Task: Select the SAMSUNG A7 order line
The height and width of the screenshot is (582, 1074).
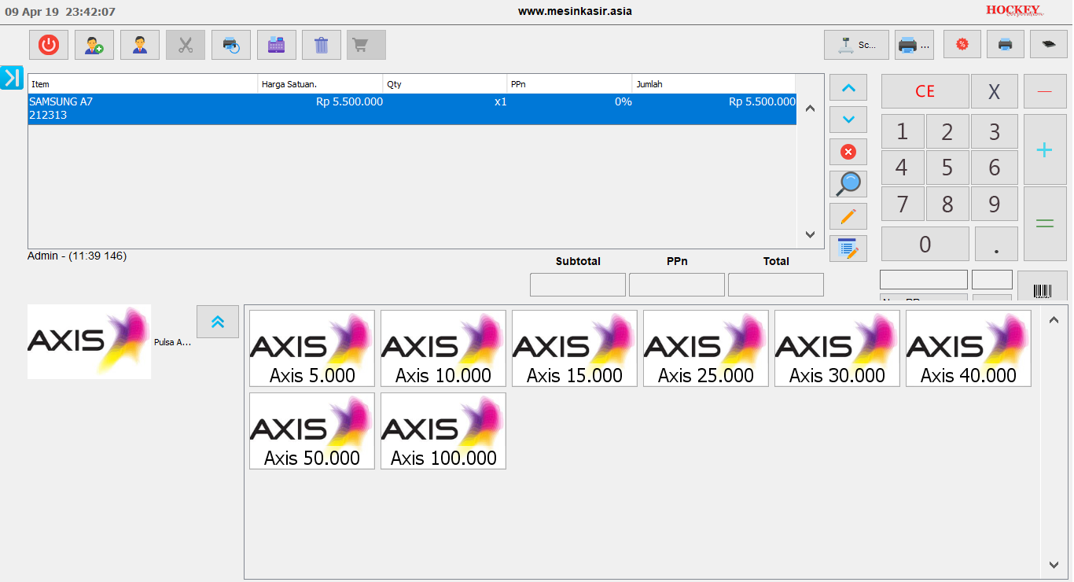Action: [412, 109]
